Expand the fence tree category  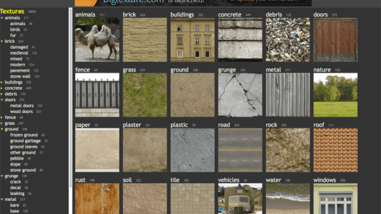2,118
